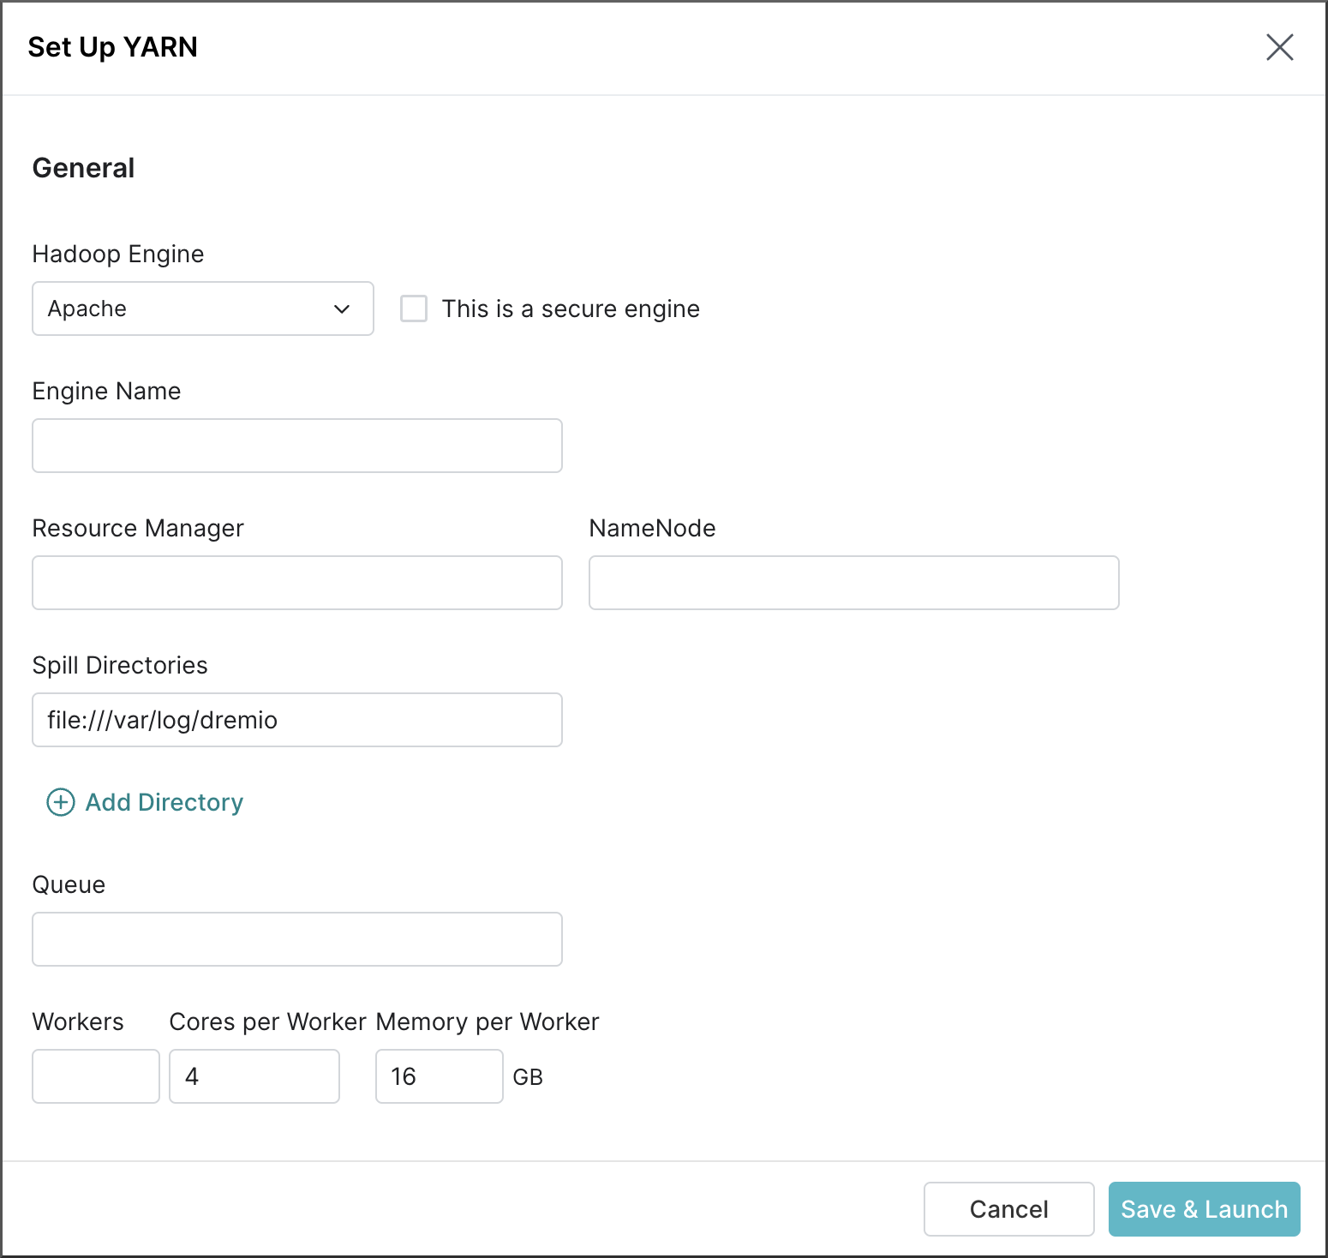
Task: Click the Add Directory link text
Action: [165, 802]
